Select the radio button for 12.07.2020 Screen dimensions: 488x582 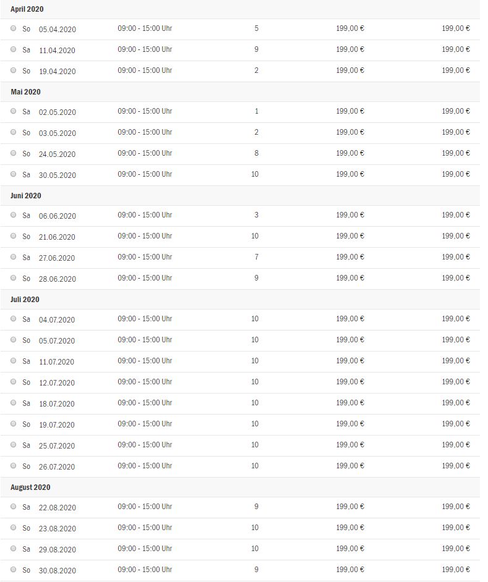tap(14, 382)
